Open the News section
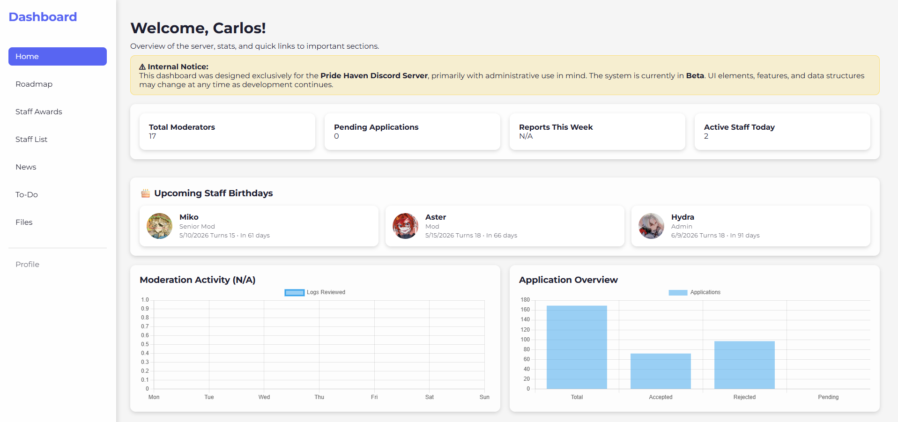898x422 pixels. click(26, 167)
